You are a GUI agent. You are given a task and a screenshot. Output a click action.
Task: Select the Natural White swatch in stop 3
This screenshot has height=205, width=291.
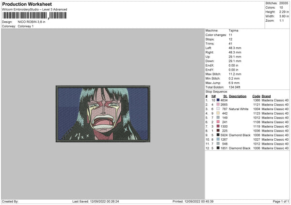pos(218,109)
